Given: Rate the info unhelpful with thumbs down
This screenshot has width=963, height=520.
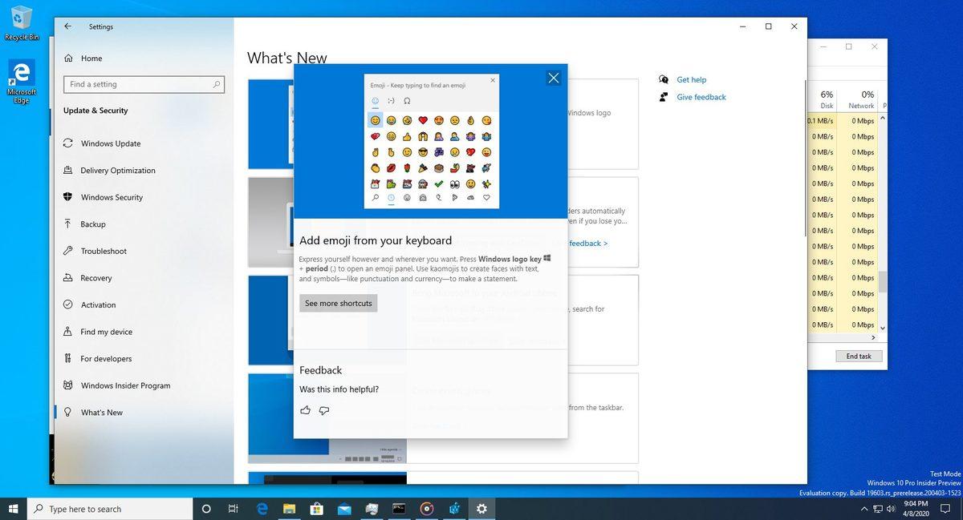Looking at the screenshot, I should click(x=324, y=410).
